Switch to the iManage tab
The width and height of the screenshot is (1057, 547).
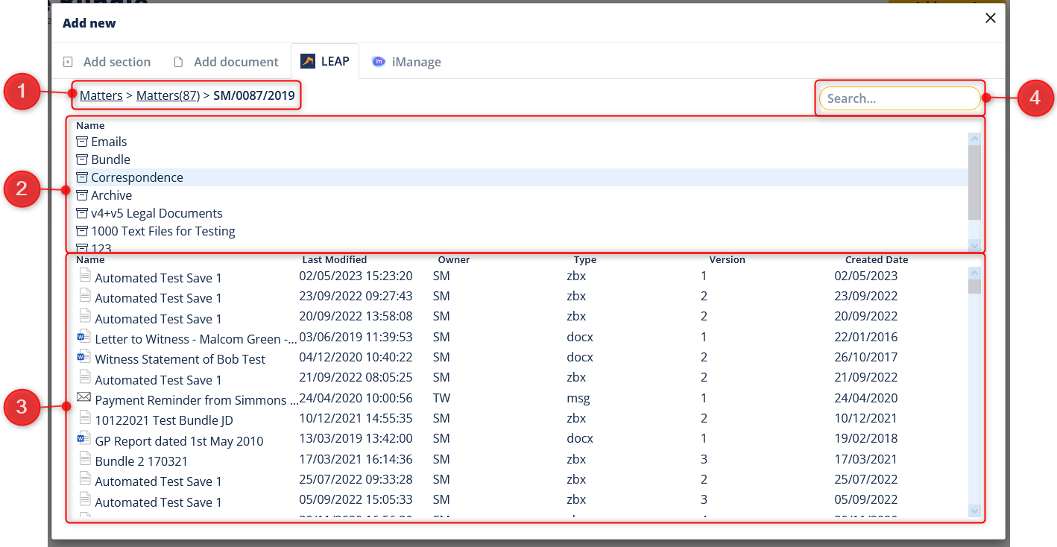click(407, 62)
